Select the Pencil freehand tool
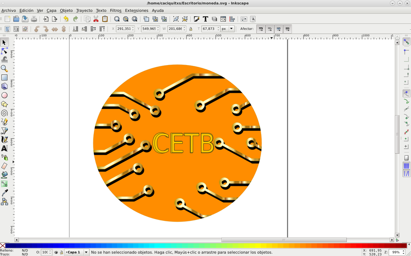The width and height of the screenshot is (411, 256). coord(4,122)
